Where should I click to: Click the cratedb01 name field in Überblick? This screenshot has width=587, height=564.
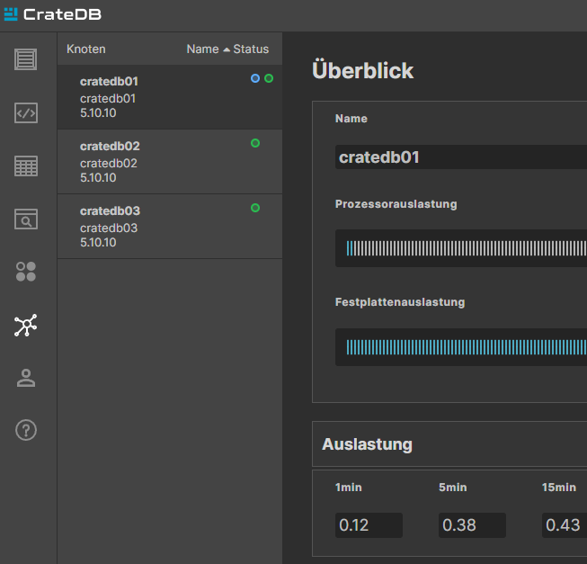tap(461, 157)
